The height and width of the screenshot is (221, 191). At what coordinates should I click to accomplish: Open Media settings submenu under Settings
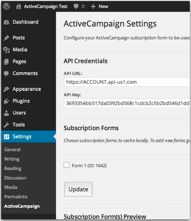point(11,187)
